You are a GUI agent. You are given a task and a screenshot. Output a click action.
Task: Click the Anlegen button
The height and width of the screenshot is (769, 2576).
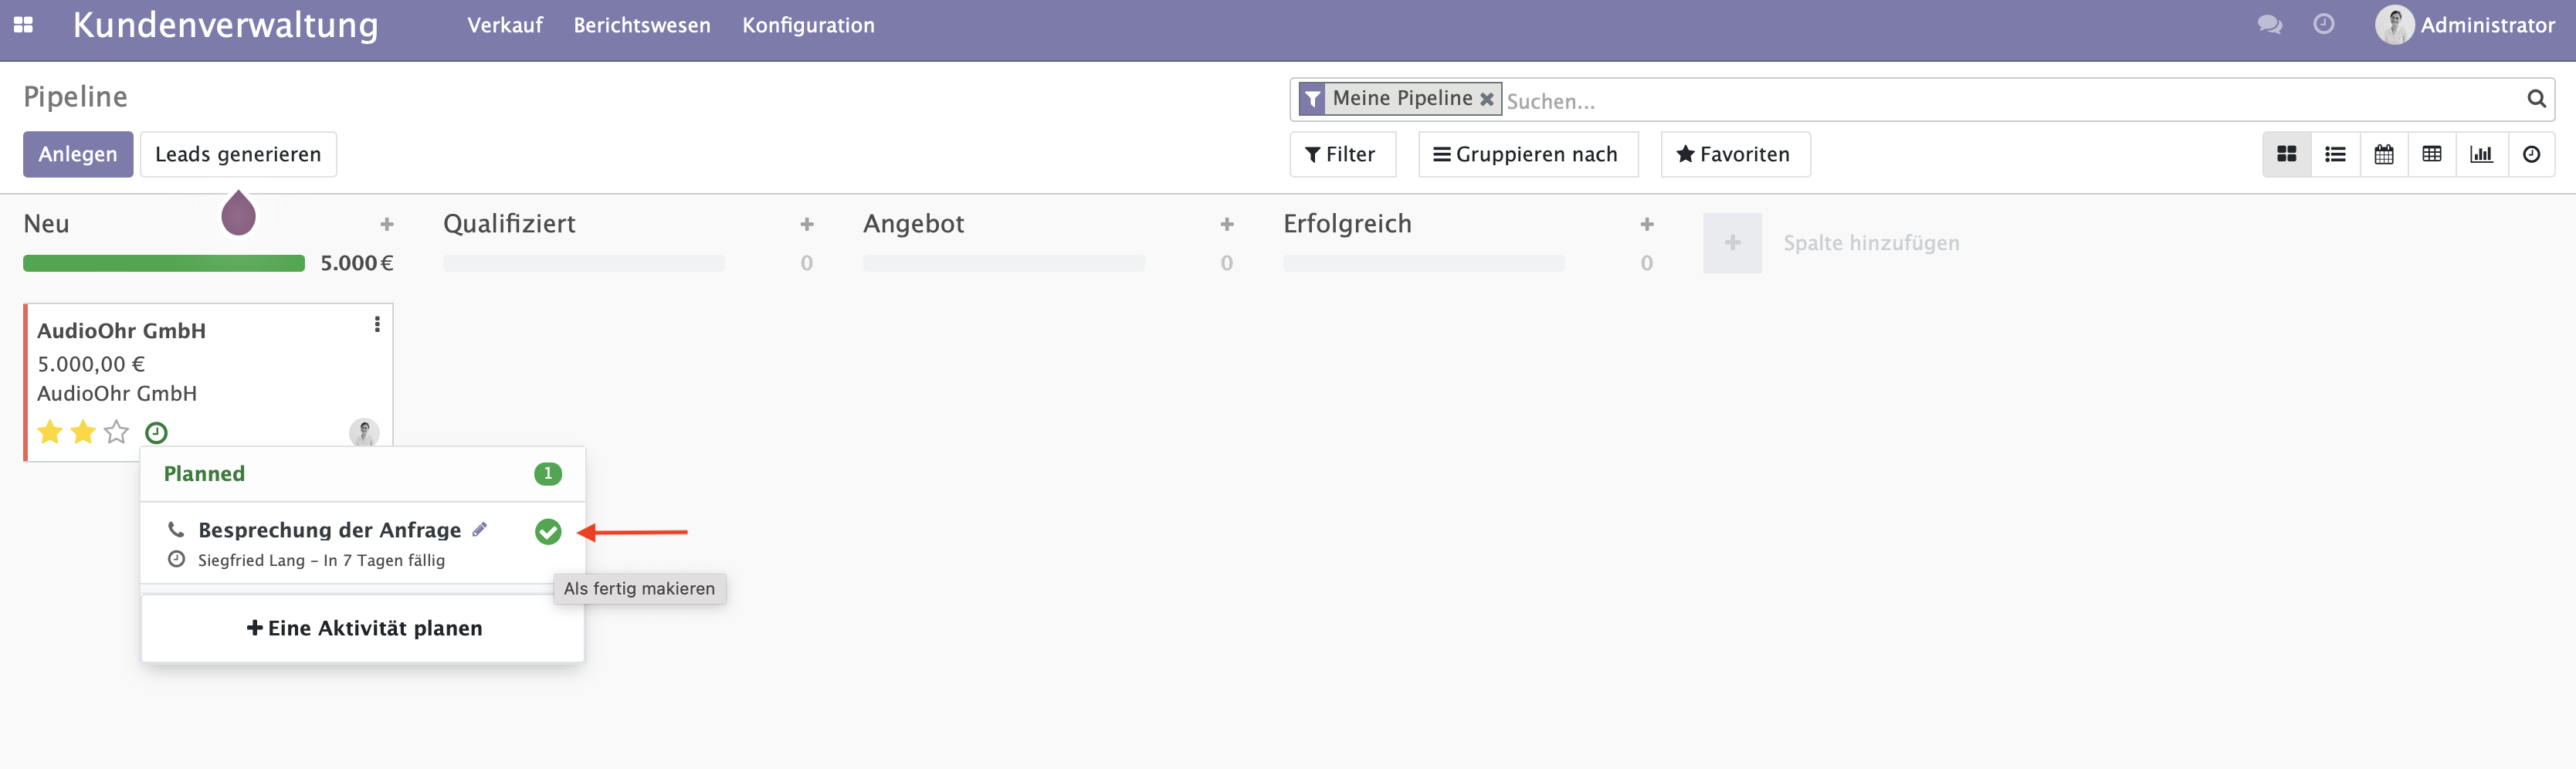coord(78,154)
